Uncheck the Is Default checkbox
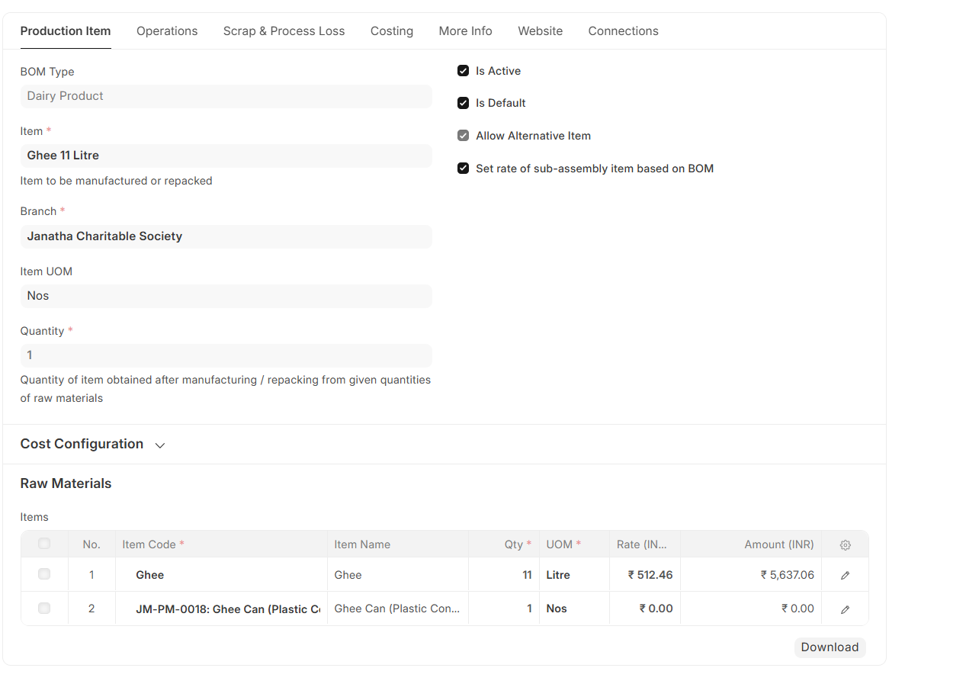Screen dimensions: 966x684 pyautogui.click(x=463, y=103)
